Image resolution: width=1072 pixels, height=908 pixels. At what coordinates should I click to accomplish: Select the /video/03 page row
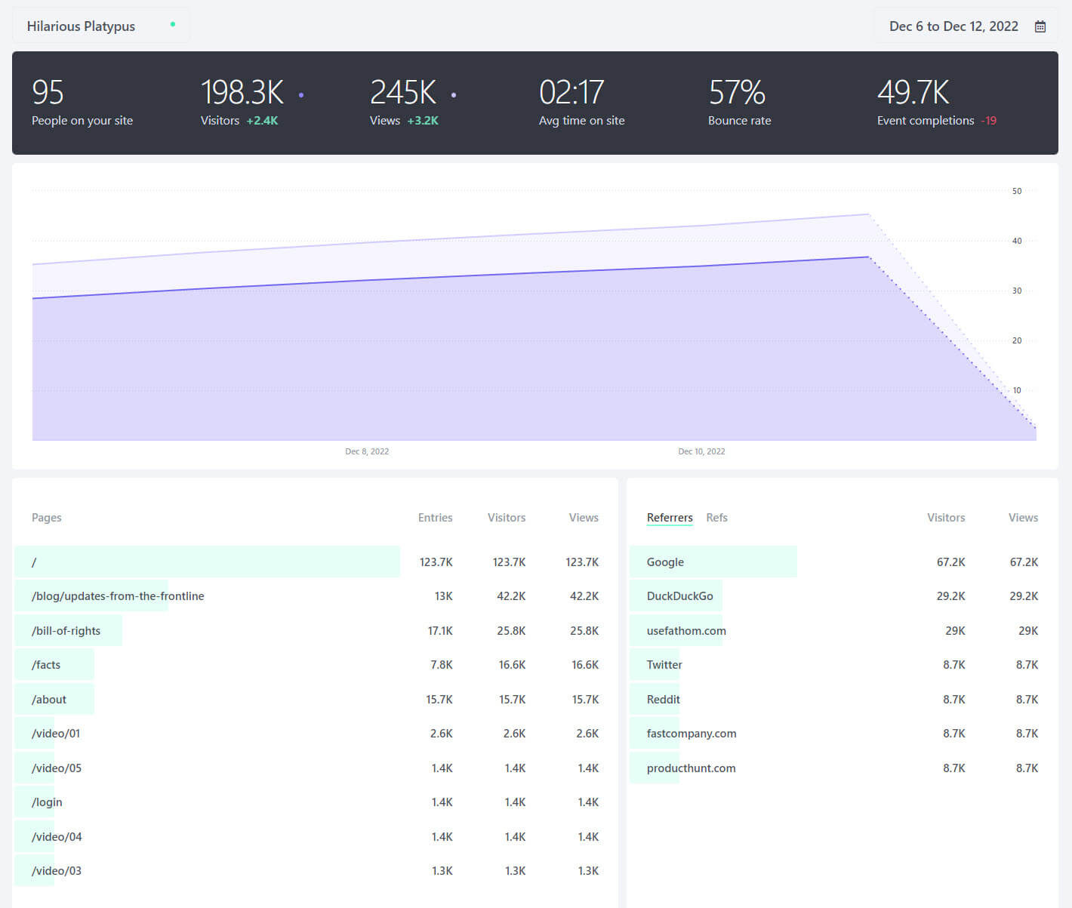(316, 871)
